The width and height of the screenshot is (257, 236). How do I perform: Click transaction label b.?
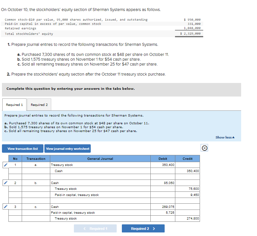pos(36,183)
